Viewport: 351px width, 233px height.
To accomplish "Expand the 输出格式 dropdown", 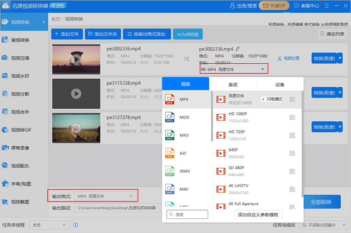I will (x=105, y=196).
